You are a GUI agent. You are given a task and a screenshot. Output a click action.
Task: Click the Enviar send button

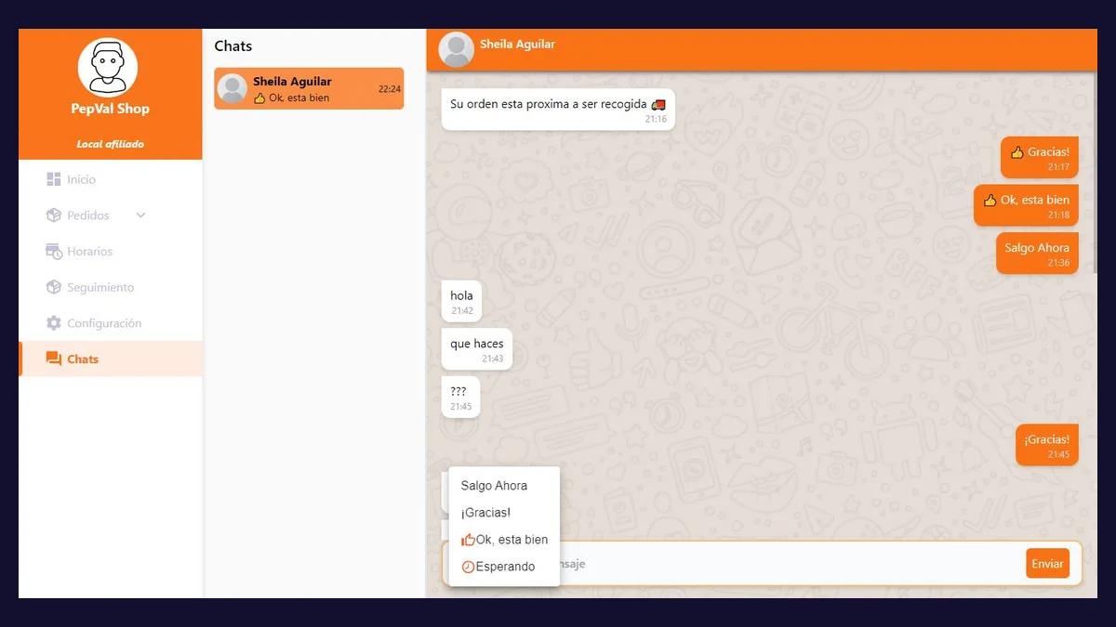click(x=1047, y=564)
